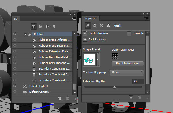Click material icon of Rubber Front Bevel

[34, 46]
